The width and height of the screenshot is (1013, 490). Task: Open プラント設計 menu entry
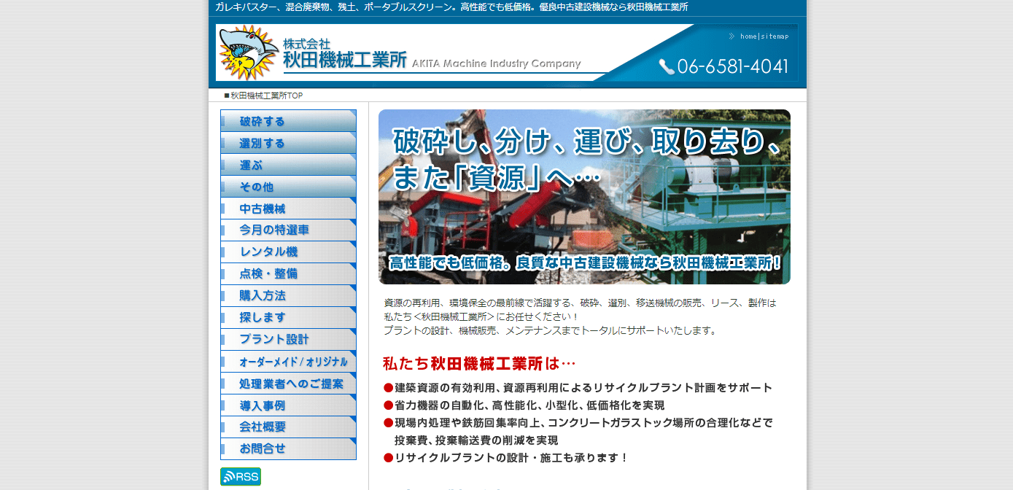(288, 340)
